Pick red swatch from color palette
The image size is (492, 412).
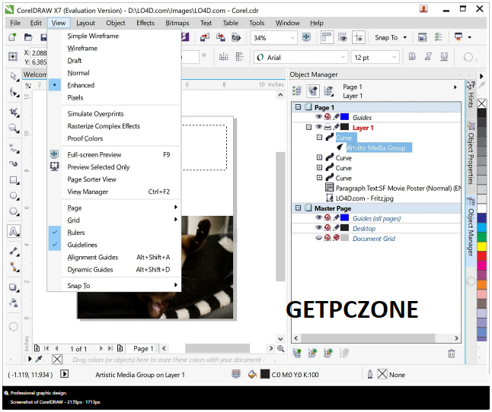tap(481, 256)
